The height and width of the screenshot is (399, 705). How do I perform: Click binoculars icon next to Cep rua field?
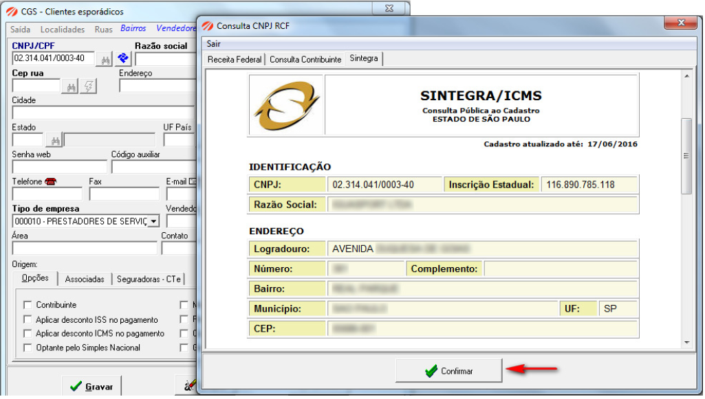point(71,86)
